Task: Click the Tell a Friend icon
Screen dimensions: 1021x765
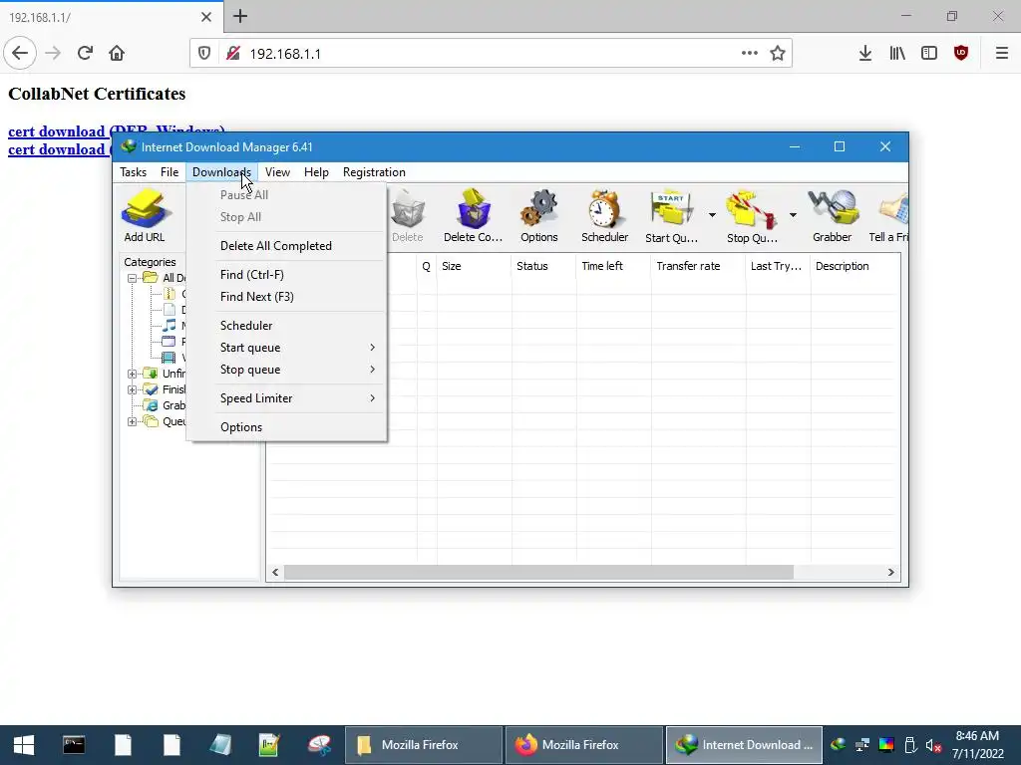Action: tap(888, 216)
